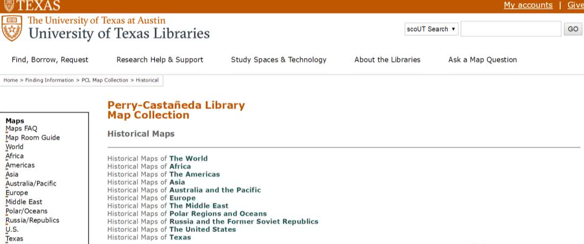Open Find, Borrow, Request menu

(x=50, y=60)
